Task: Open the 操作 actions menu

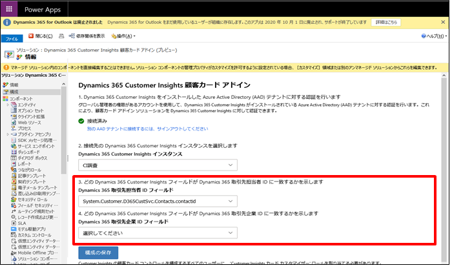Action: pyautogui.click(x=123, y=36)
